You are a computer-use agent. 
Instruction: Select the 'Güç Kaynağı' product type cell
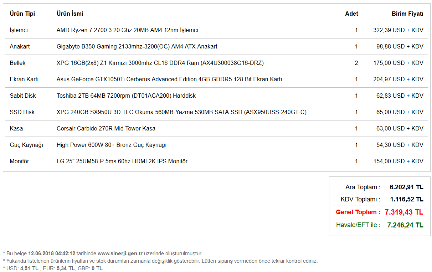pos(26,145)
